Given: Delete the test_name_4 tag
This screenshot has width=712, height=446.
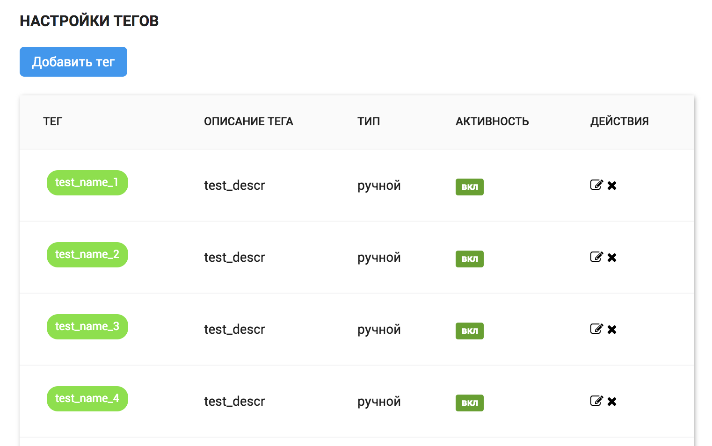Looking at the screenshot, I should [x=612, y=402].
